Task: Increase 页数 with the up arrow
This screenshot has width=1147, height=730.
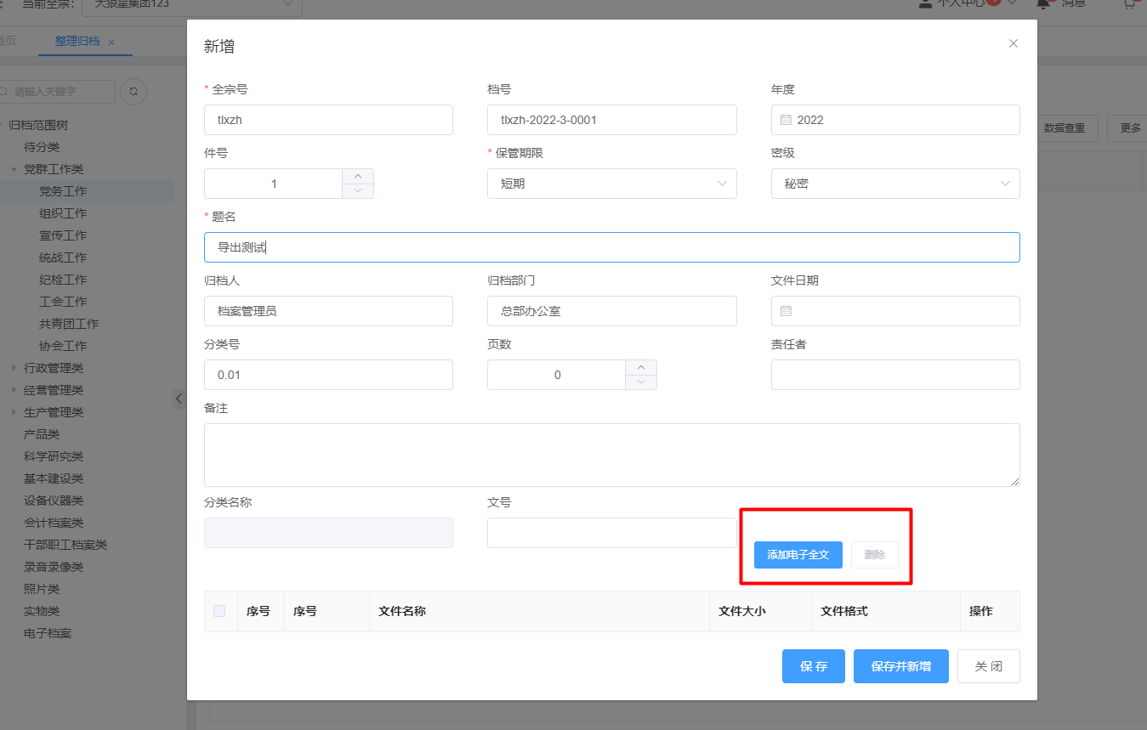Action: 641,367
